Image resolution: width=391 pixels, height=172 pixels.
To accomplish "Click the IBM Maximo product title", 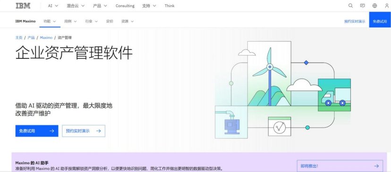I will pyautogui.click(x=25, y=21).
